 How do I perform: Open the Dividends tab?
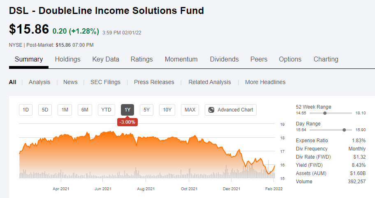click(225, 59)
